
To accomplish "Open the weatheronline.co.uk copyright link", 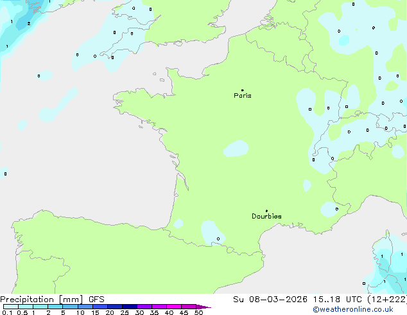I will tap(353, 309).
